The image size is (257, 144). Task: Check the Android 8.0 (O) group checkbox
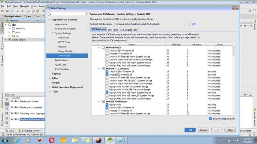point(103,48)
